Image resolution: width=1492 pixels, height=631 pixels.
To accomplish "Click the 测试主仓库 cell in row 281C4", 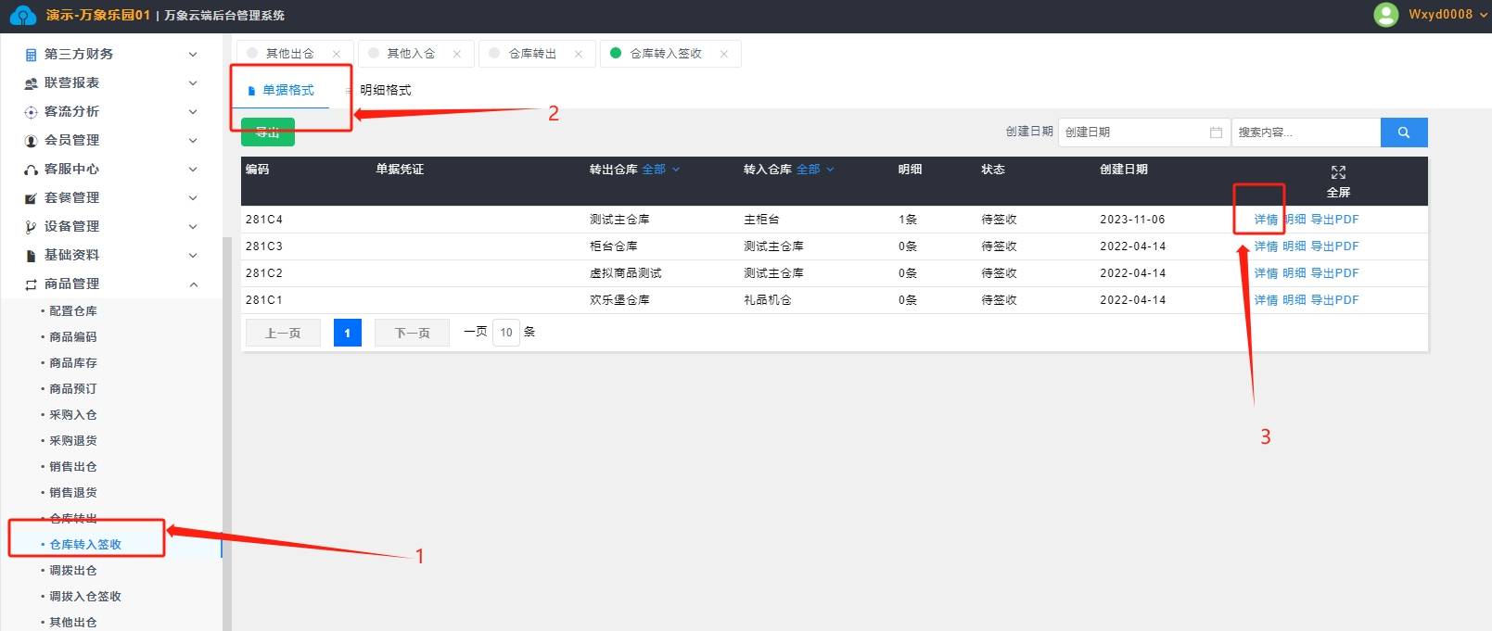I will pyautogui.click(x=619, y=220).
